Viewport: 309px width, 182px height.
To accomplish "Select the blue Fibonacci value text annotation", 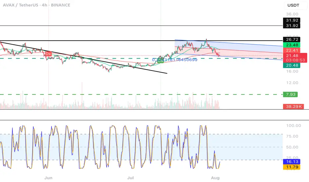I will pyautogui.click(x=175, y=60).
